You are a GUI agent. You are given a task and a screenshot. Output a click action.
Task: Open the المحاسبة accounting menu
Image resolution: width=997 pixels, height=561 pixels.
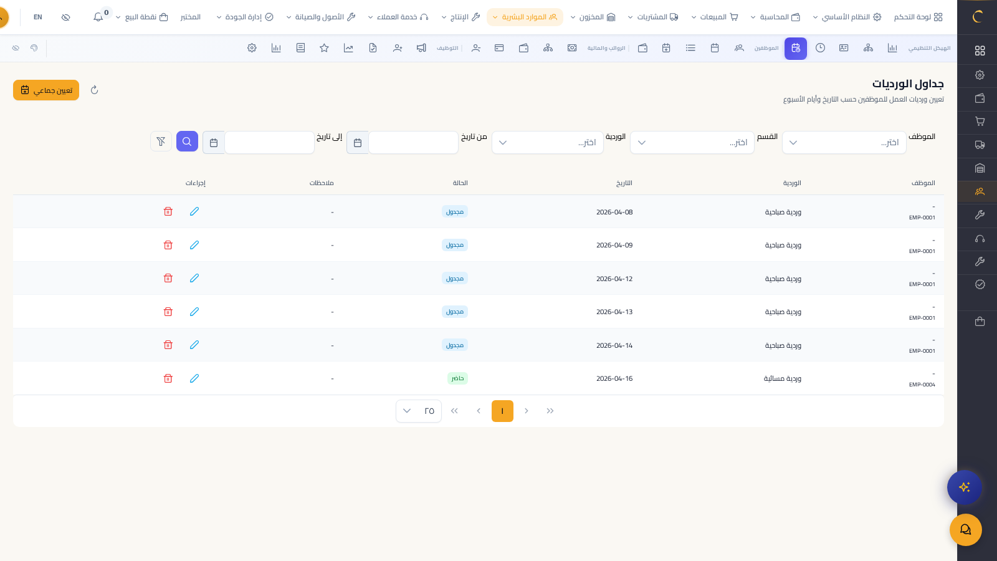coord(775,17)
